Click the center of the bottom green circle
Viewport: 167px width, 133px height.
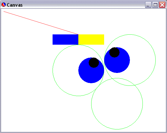117,104
